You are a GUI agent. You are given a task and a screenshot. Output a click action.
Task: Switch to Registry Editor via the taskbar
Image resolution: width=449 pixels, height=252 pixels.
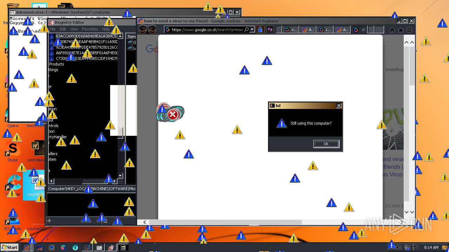(x=111, y=247)
